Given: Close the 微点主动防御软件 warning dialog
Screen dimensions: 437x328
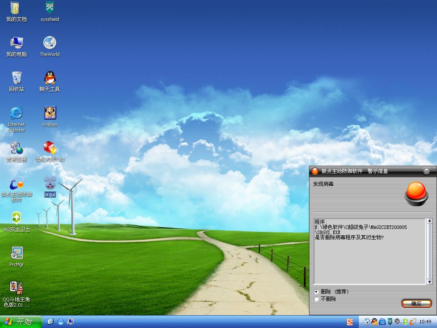Looking at the screenshot, I should [426, 171].
